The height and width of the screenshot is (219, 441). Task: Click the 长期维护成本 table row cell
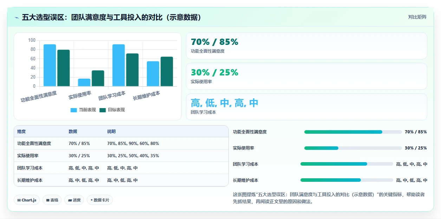(30, 180)
